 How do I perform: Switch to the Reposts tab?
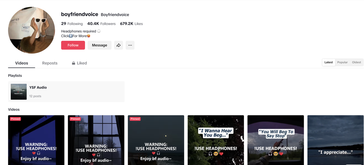50,63
